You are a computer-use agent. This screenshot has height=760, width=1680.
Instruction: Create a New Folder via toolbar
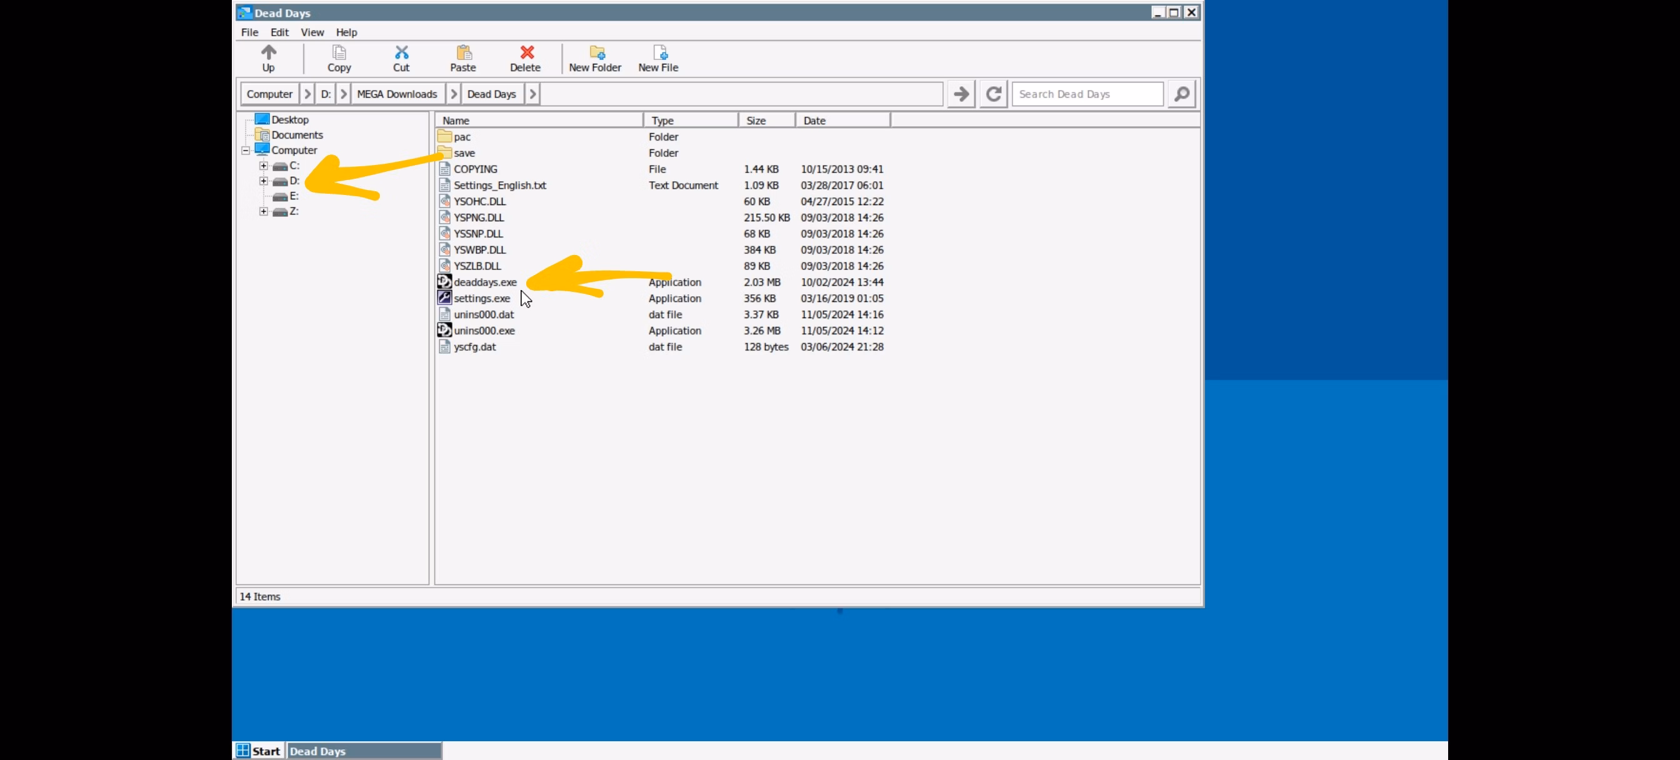point(596,52)
